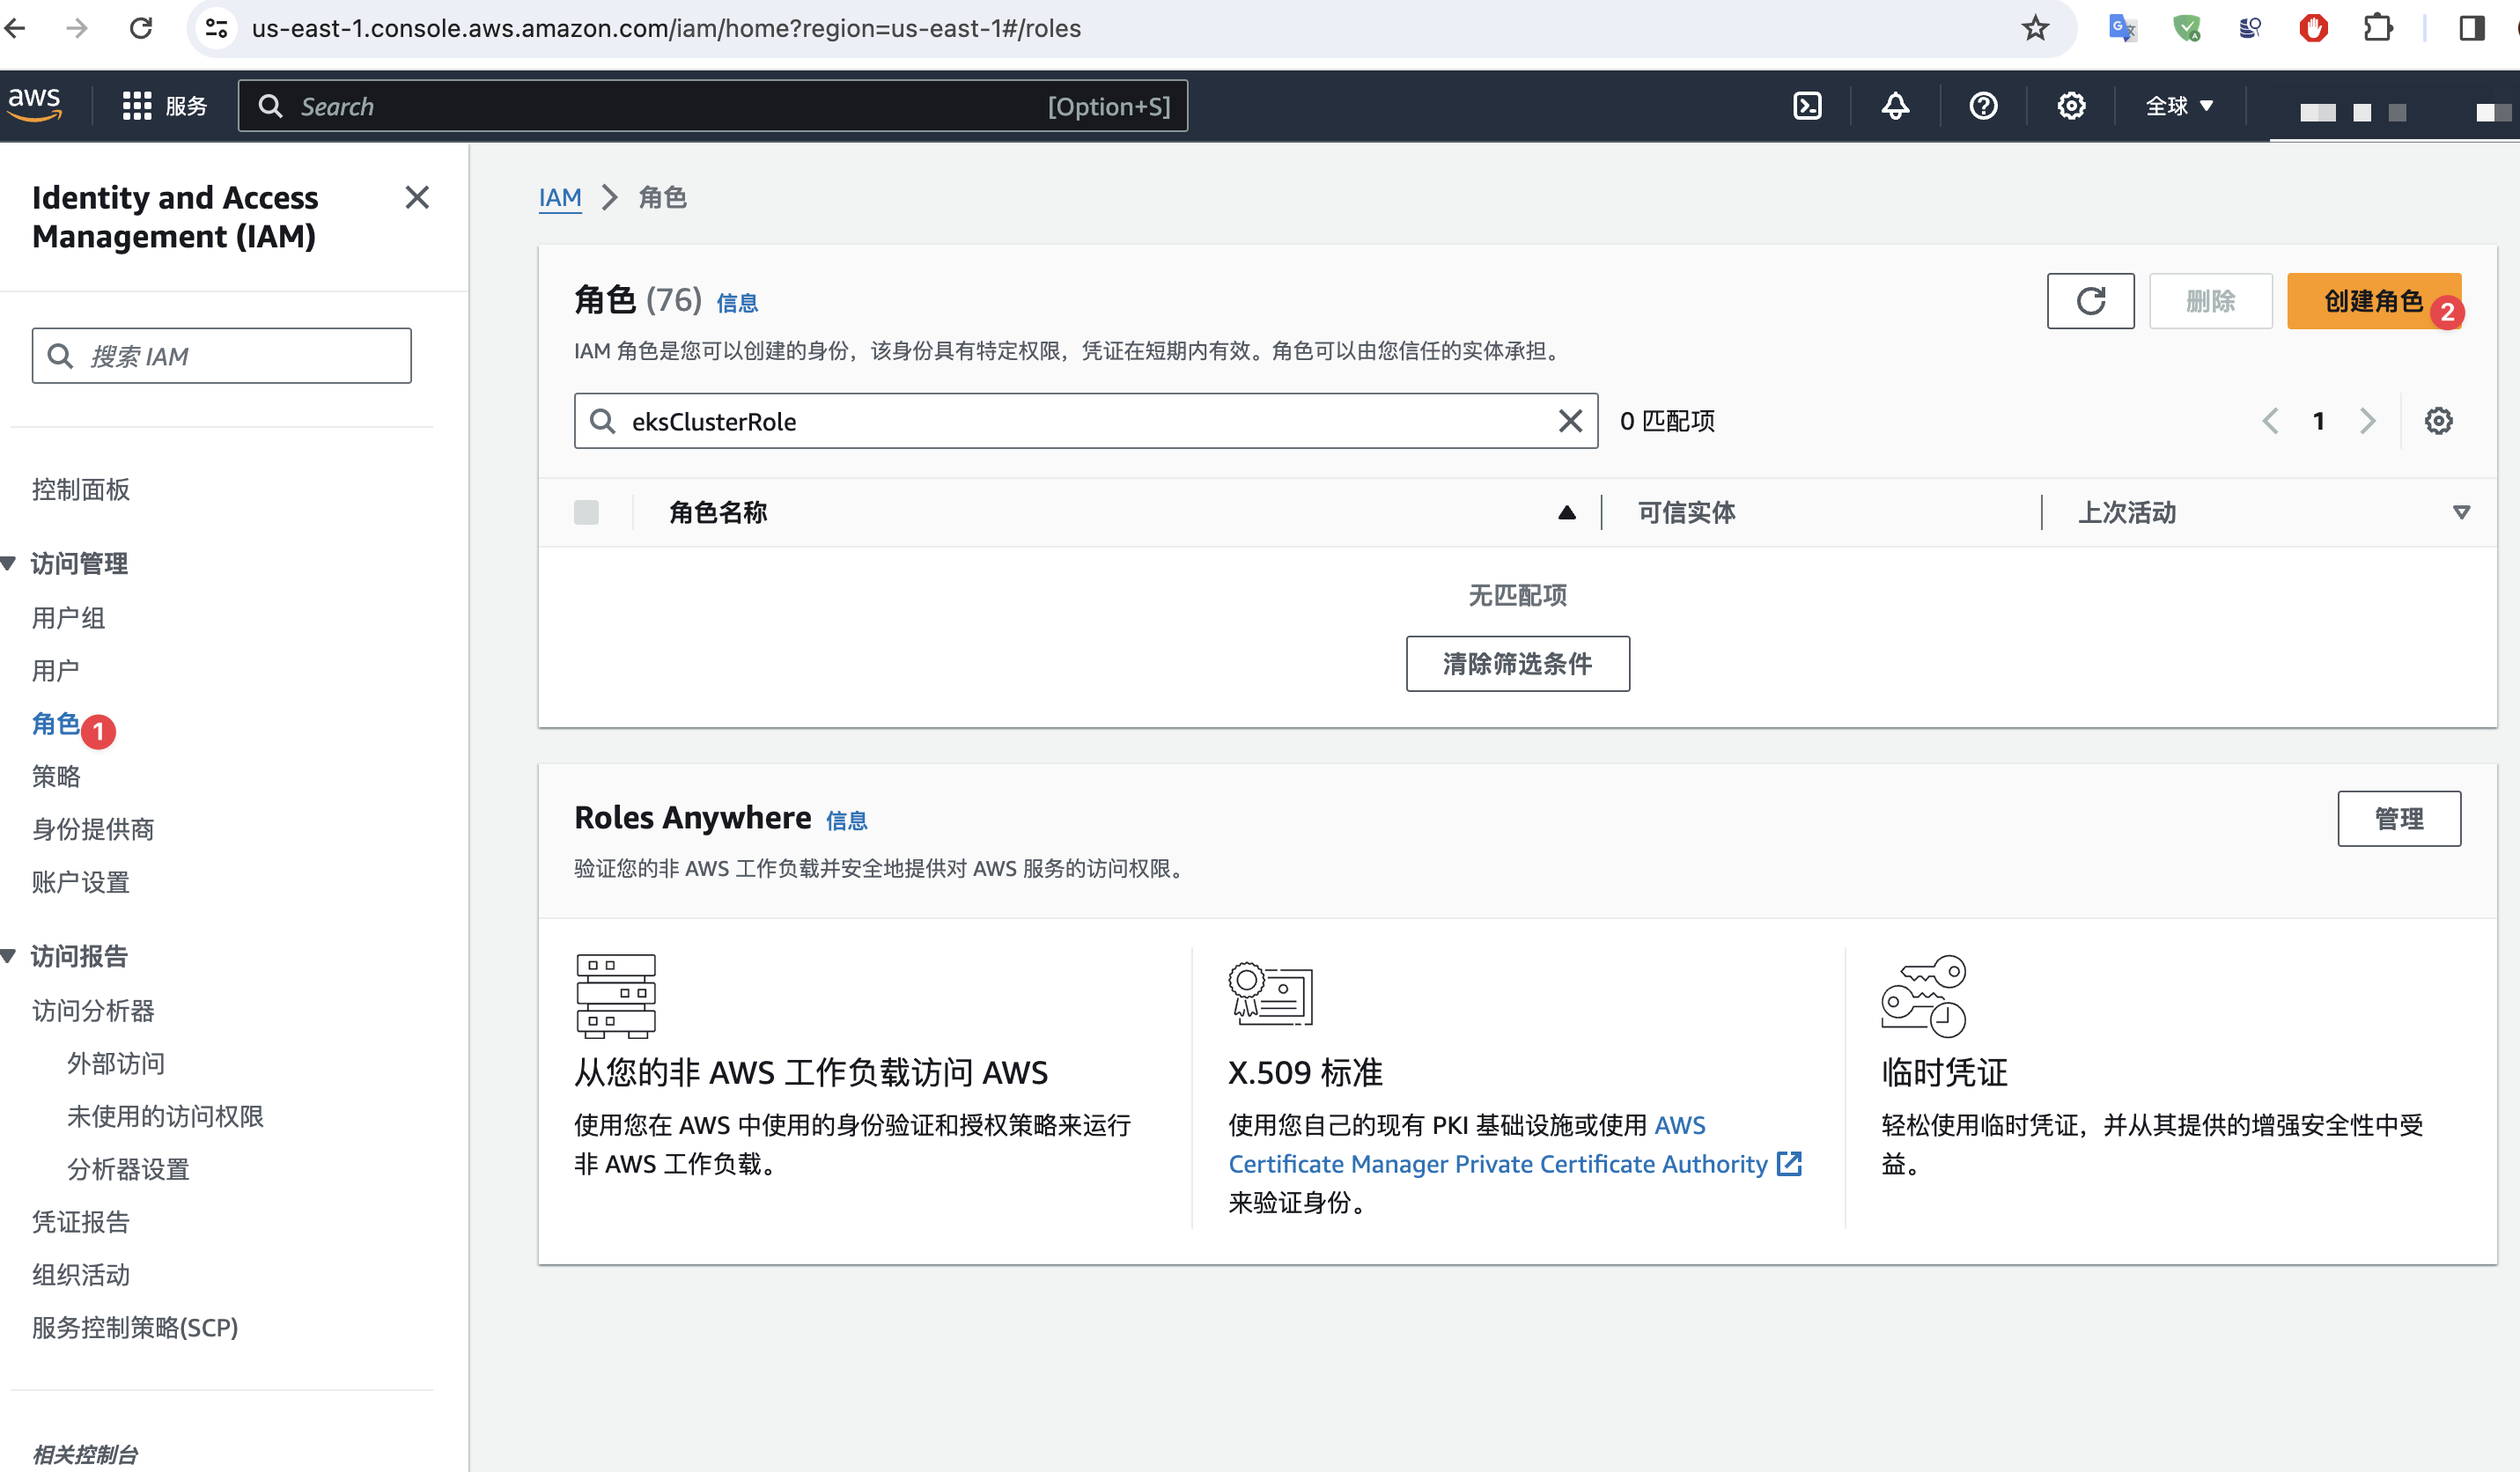Open 访问分析器 in sidebar
This screenshot has height=1472, width=2520.
tap(93, 1011)
